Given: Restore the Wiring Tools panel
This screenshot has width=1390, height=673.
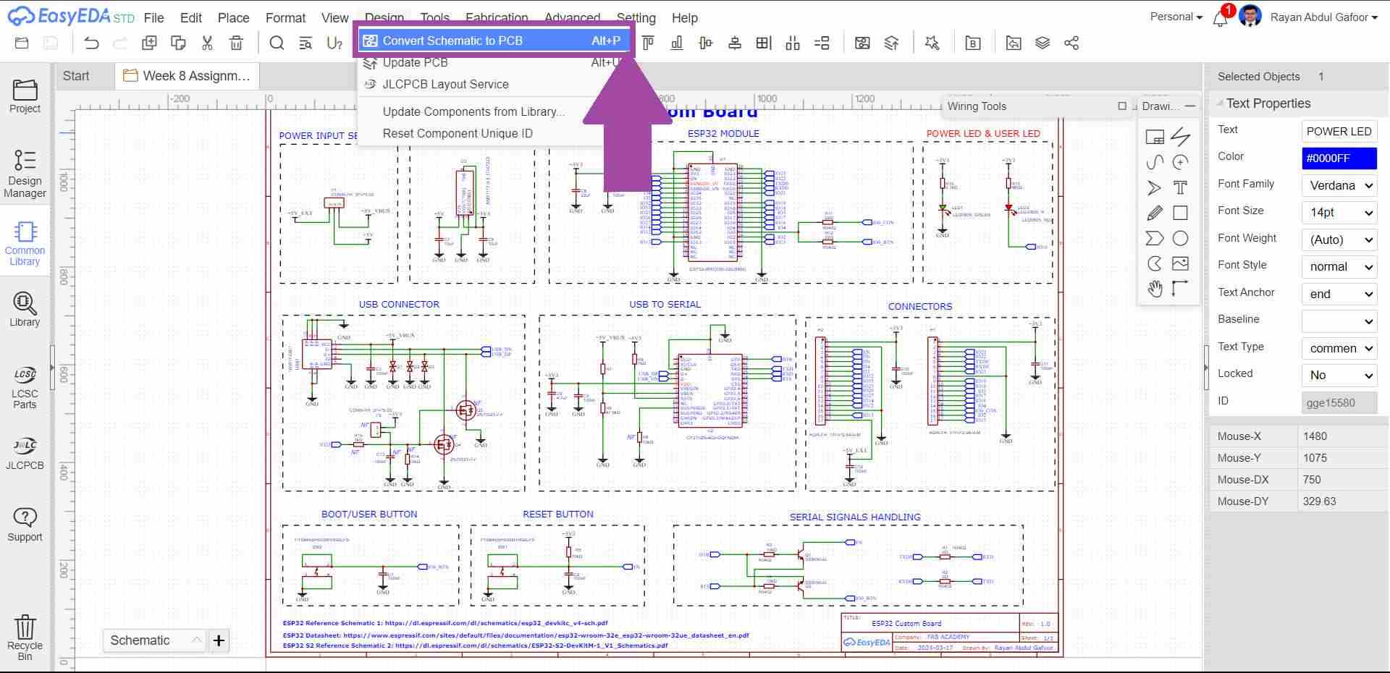Looking at the screenshot, I should click(1122, 106).
